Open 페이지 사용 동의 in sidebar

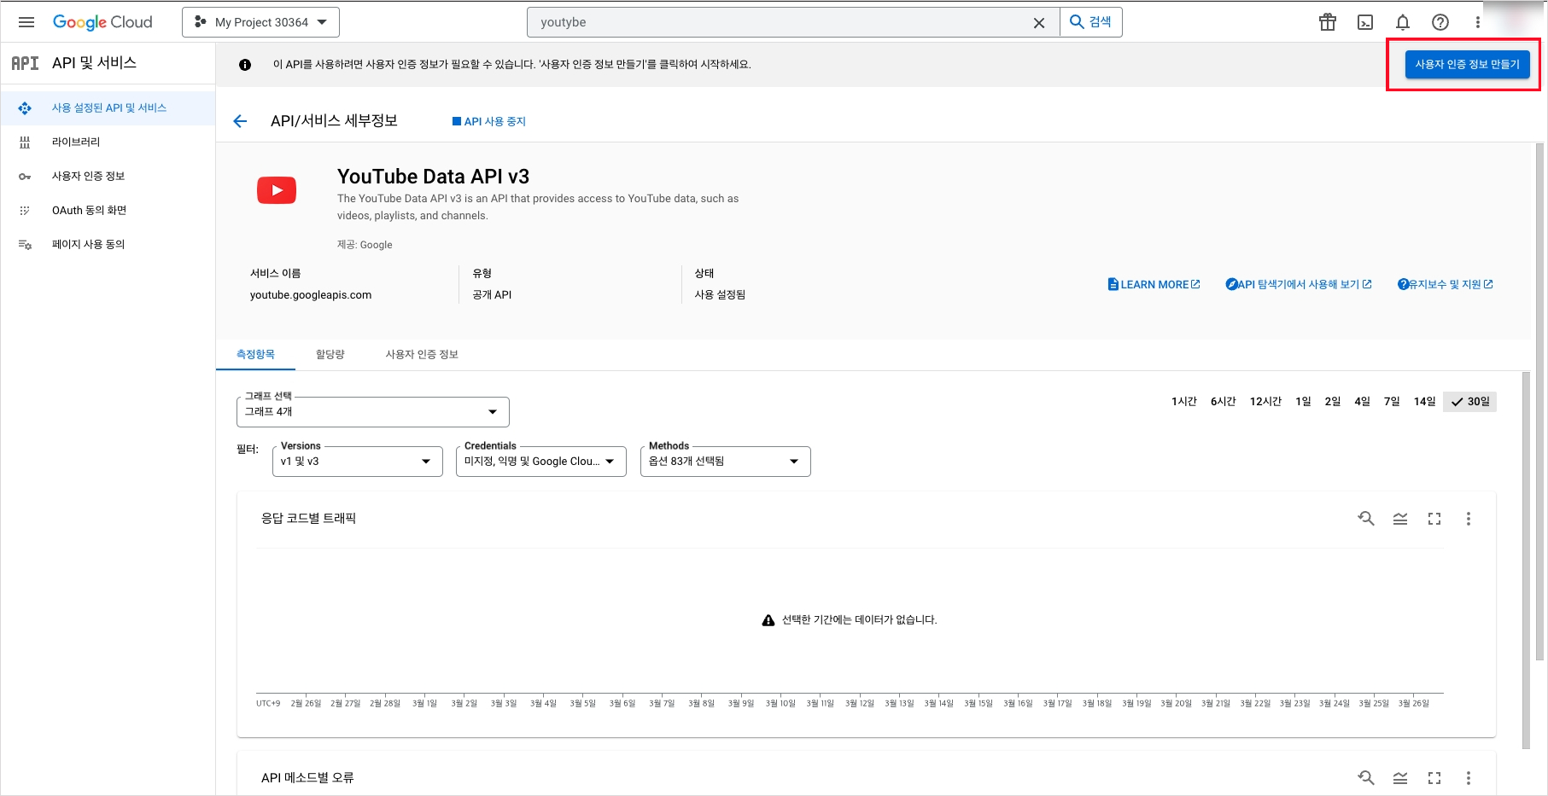(x=108, y=245)
